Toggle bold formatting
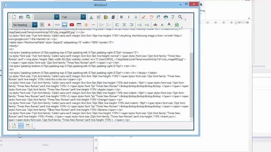Viewport: 271px width, 152px height. tap(122, 17)
